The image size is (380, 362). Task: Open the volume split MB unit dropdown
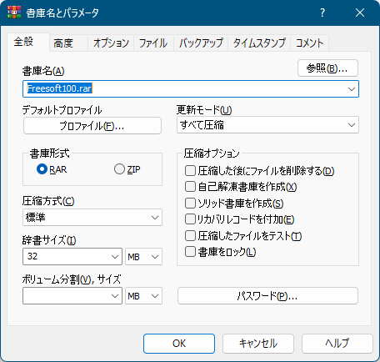(143, 296)
